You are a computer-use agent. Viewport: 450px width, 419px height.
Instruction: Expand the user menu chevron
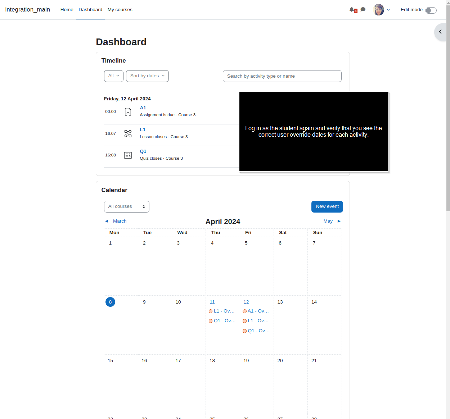(x=388, y=10)
